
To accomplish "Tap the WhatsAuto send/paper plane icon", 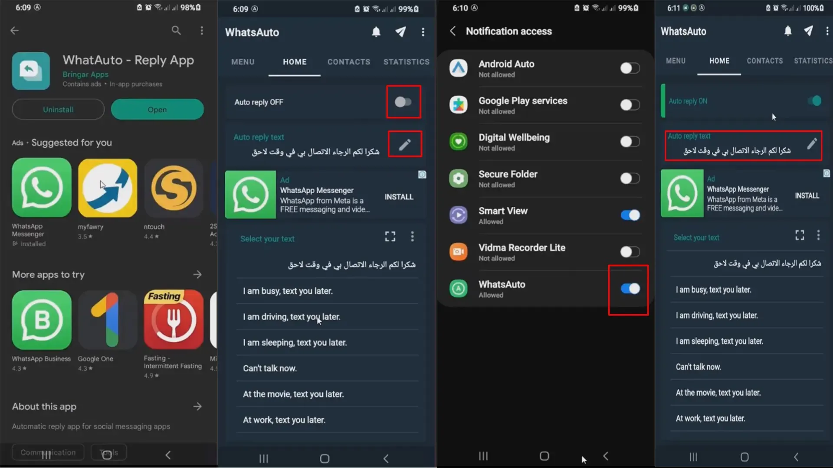I will (x=401, y=32).
